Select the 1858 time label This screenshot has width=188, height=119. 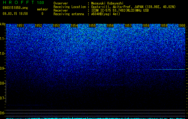[x=146, y=26]
